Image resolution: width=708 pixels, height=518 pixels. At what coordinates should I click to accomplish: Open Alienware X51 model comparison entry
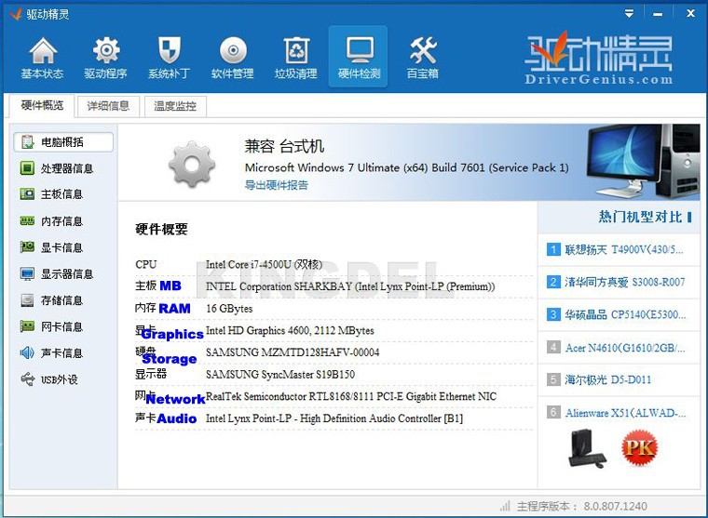coord(622,413)
